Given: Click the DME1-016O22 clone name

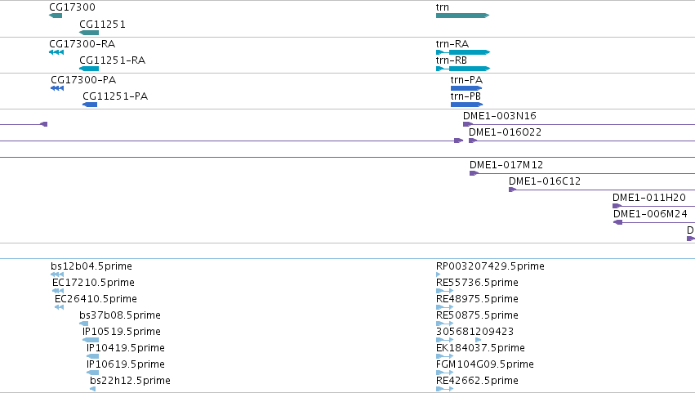Looking at the screenshot, I should click(x=505, y=132).
